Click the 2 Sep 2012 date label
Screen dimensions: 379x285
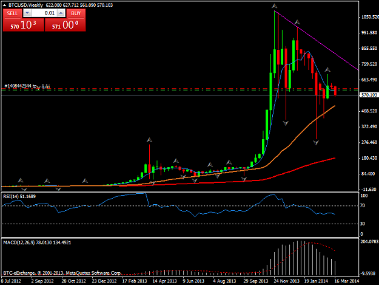coord(42,281)
